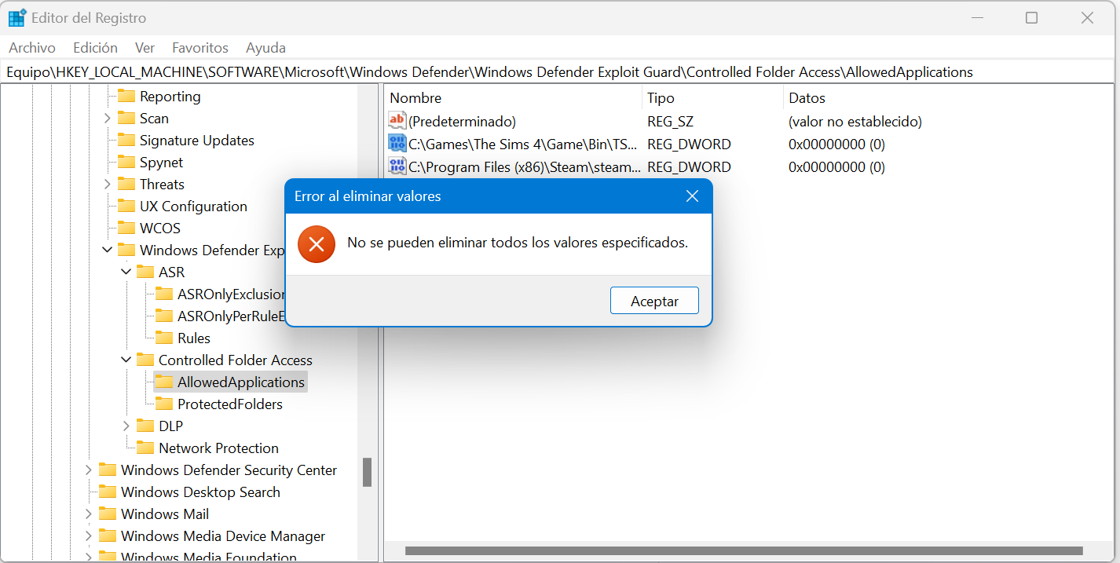
Task: Select the ASR folder icon
Action: pos(145,272)
